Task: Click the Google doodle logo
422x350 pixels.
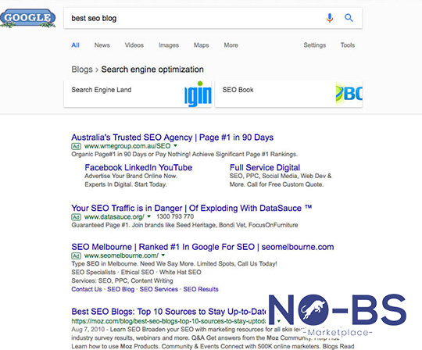Action: 27,18
